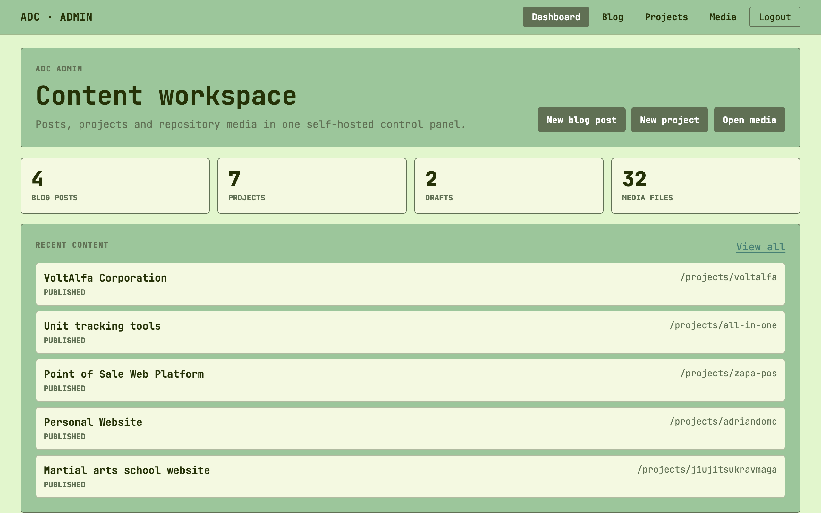This screenshot has width=821, height=513.
Task: Click the Logout button
Action: [774, 17]
